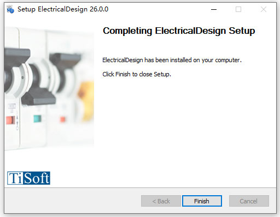Click the 'Click Finish to close Setup' text
Viewport: 280px width, 217px height.
[137, 74]
